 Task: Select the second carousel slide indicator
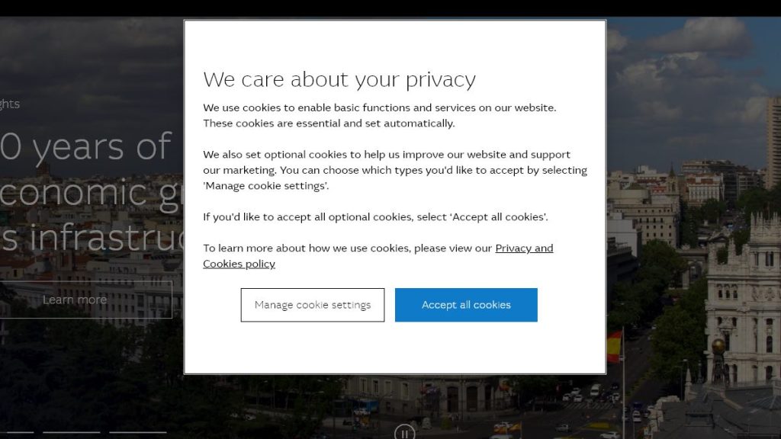(x=71, y=432)
